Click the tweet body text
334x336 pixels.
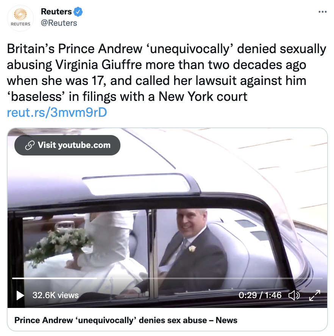[x=167, y=73]
